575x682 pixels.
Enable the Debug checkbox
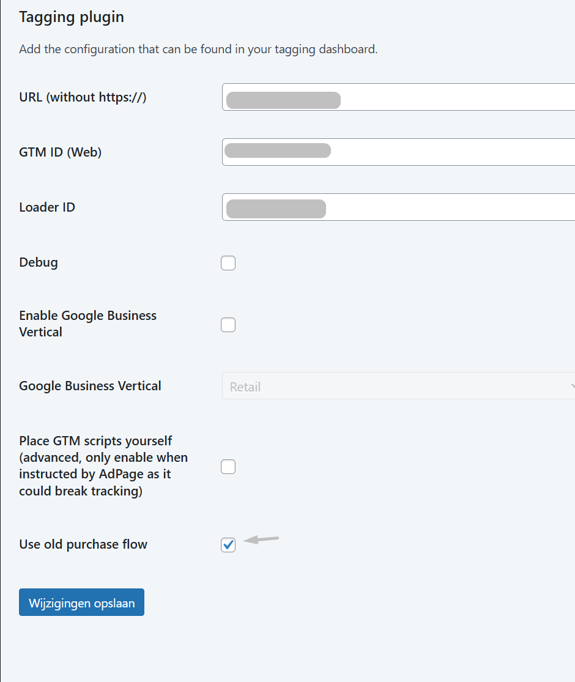[x=228, y=263]
